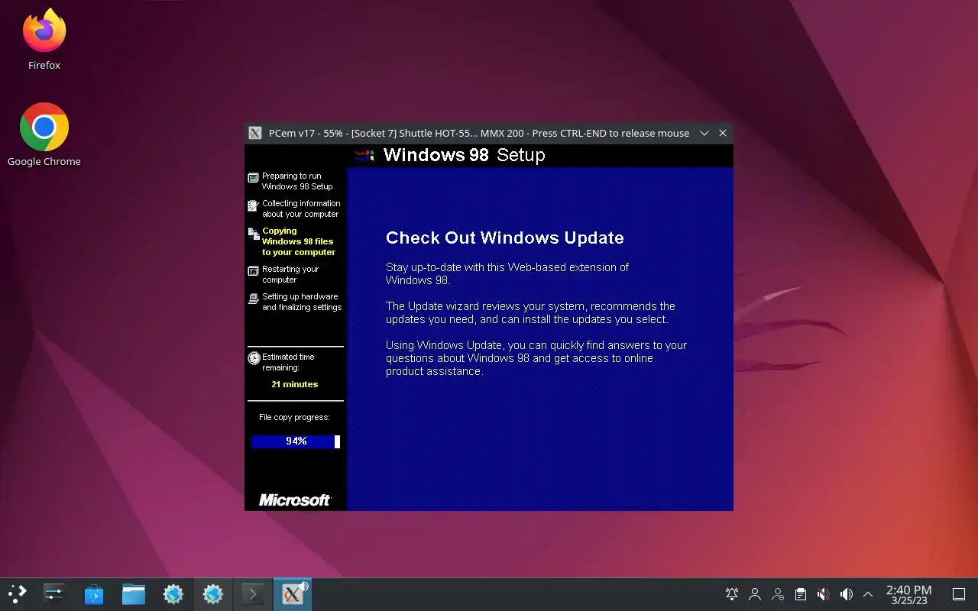Click the show desktop button
The width and height of the screenshot is (978, 611).
958,594
